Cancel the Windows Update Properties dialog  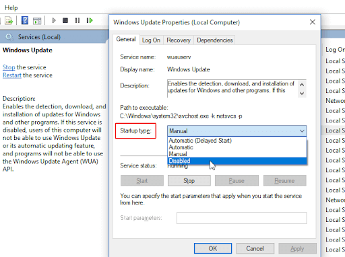pos(255,248)
